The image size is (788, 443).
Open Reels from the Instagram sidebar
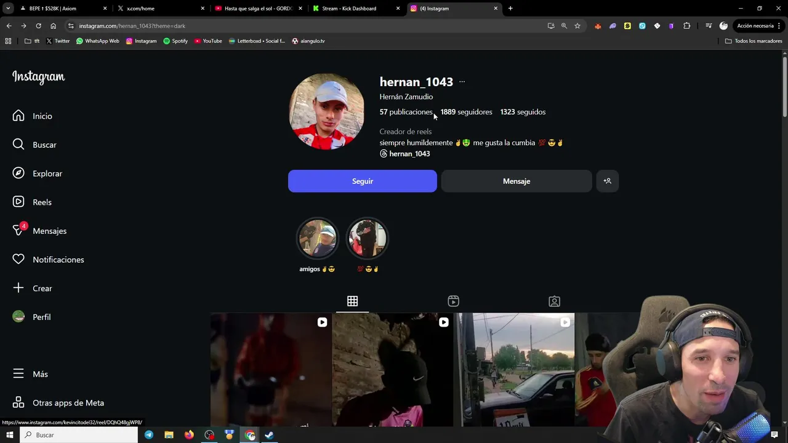click(x=32, y=202)
